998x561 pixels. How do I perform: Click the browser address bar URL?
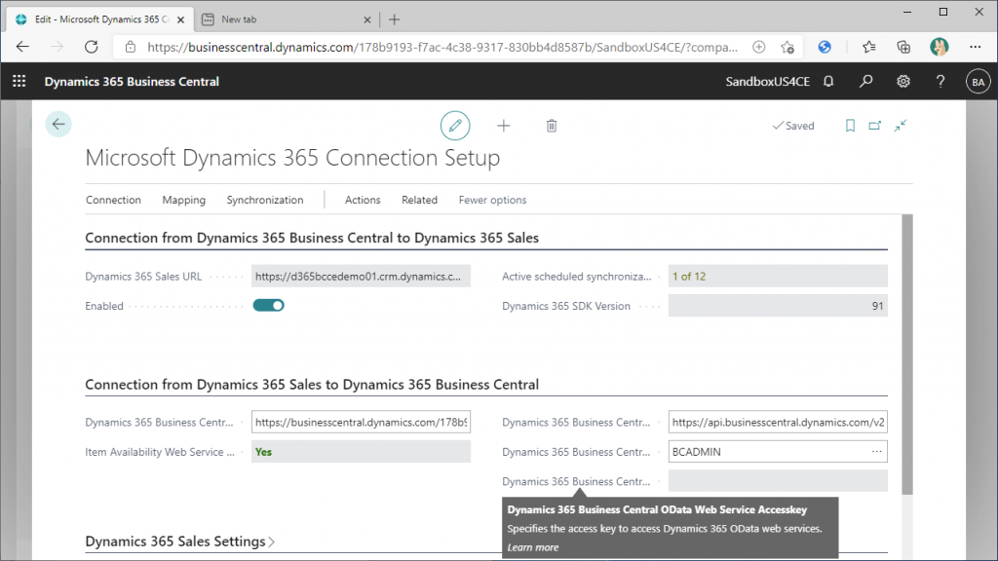point(442,47)
